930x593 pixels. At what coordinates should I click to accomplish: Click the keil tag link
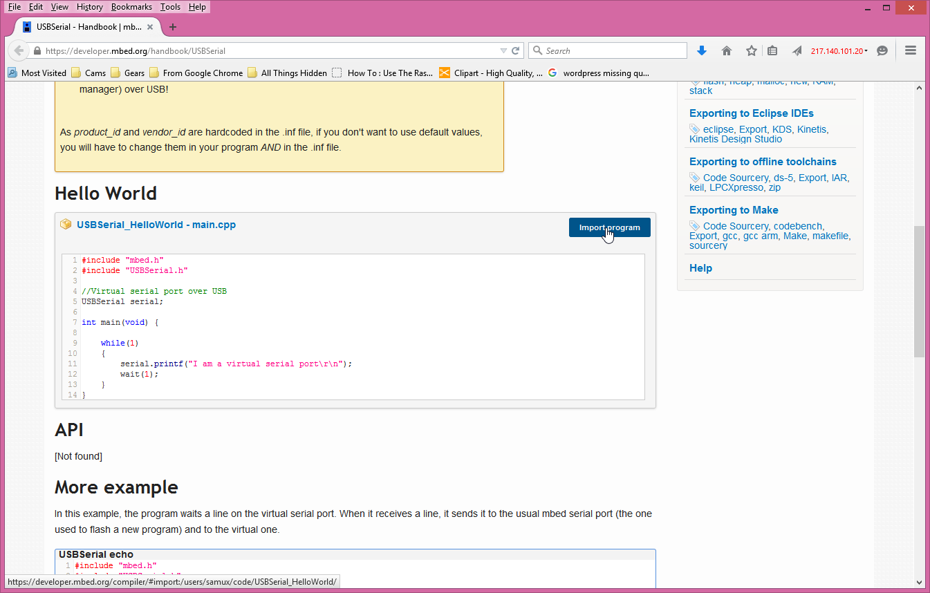coord(696,187)
